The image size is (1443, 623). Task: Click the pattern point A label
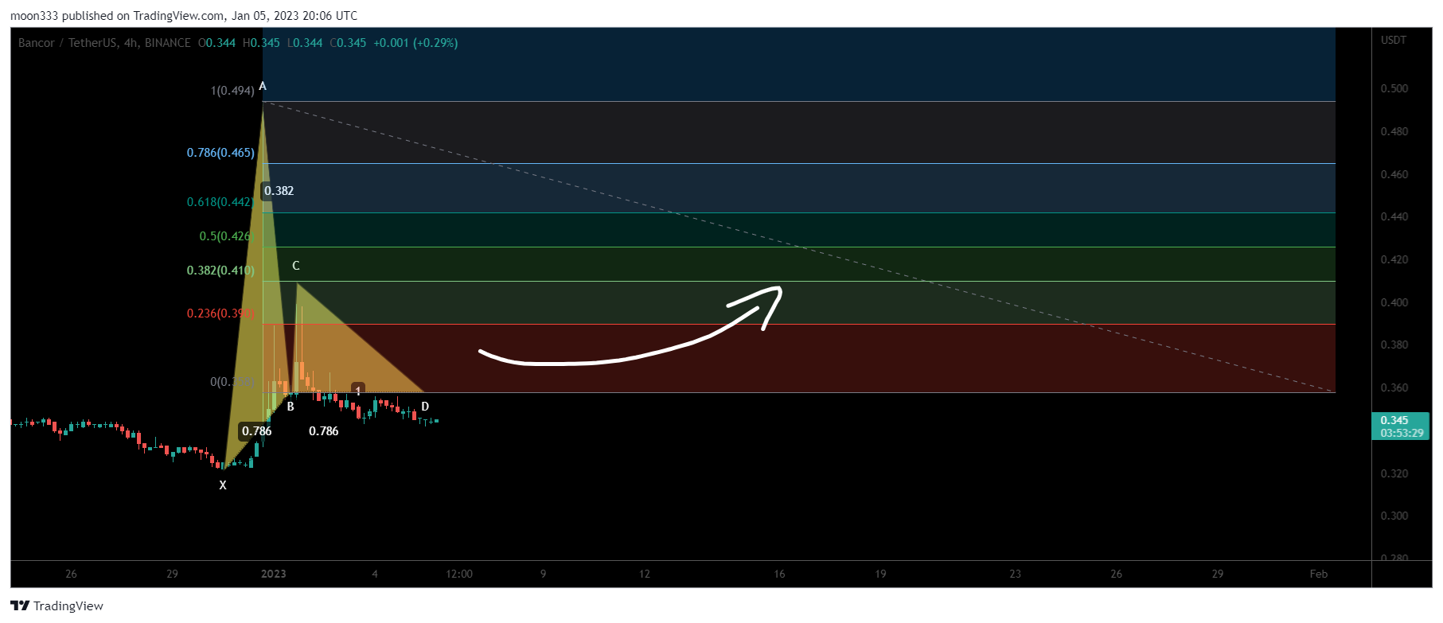[x=263, y=86]
